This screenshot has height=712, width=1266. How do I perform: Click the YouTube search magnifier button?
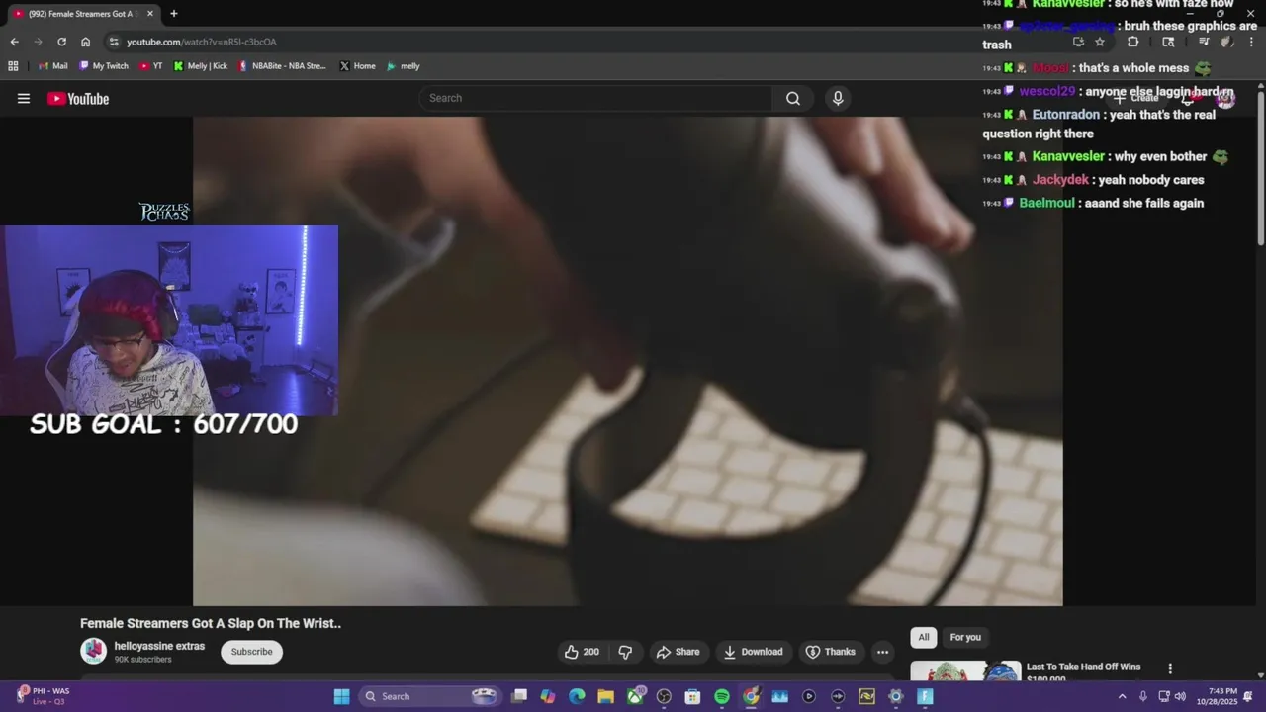coord(792,98)
